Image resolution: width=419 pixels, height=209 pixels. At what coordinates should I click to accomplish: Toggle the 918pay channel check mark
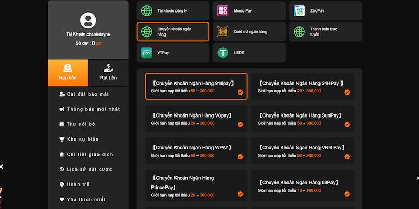pos(240,92)
